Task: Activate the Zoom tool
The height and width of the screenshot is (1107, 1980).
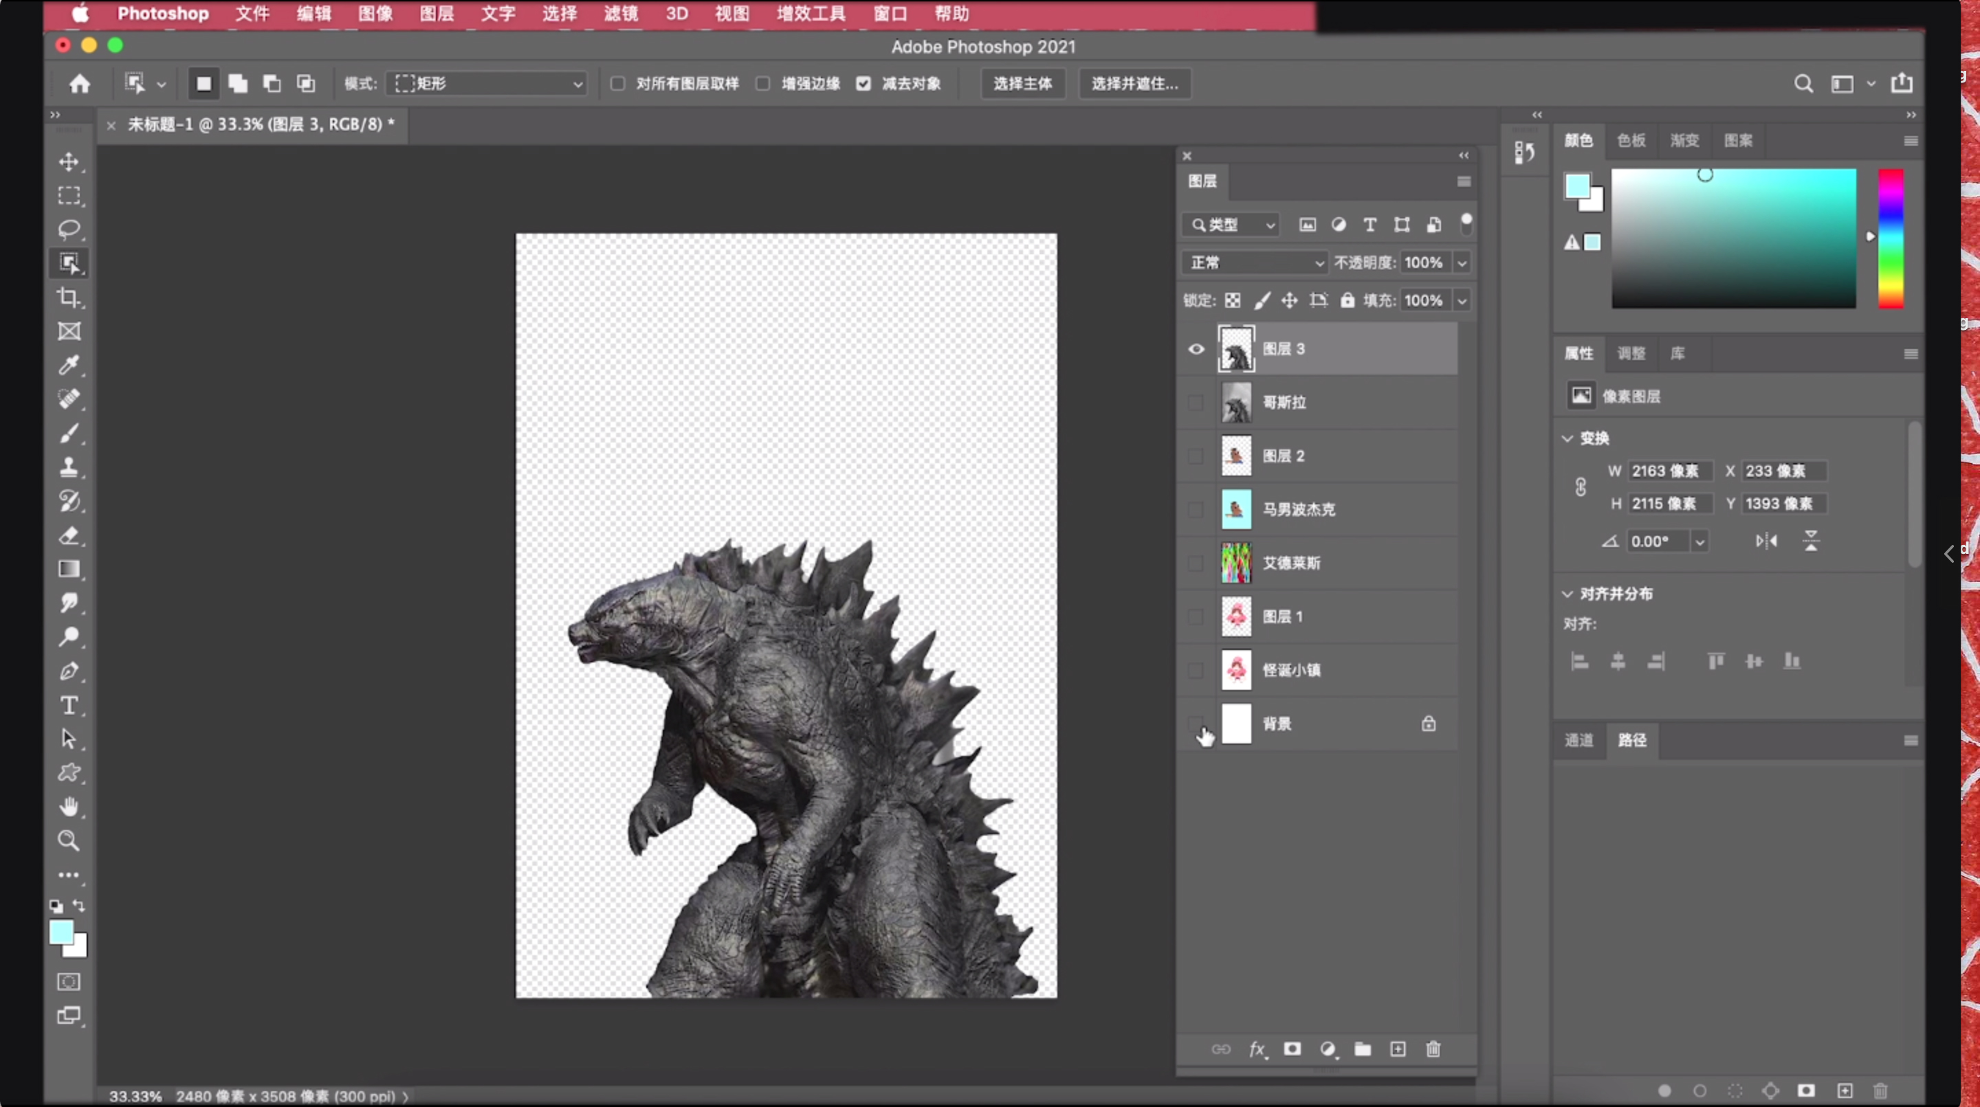Action: pyautogui.click(x=69, y=840)
